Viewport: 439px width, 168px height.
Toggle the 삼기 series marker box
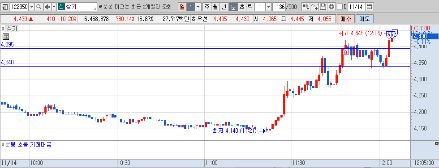point(3,28)
